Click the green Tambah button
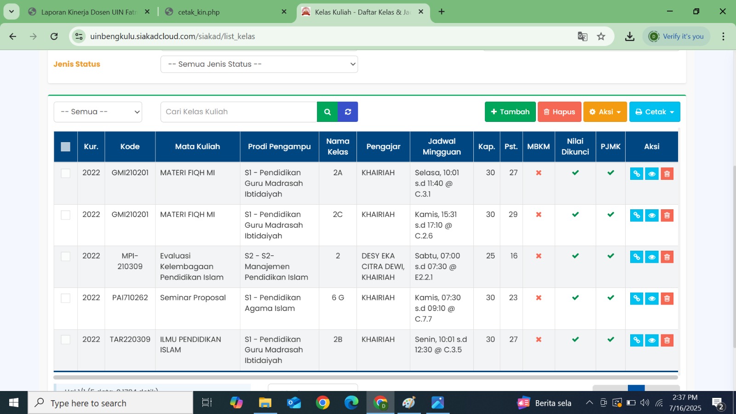The image size is (736, 414). coord(510,112)
